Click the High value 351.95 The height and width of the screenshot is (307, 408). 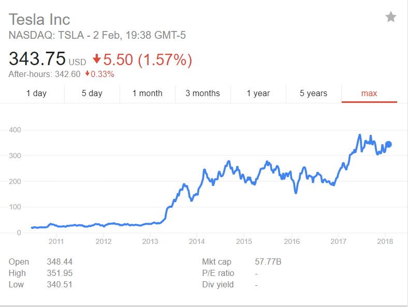click(60, 273)
